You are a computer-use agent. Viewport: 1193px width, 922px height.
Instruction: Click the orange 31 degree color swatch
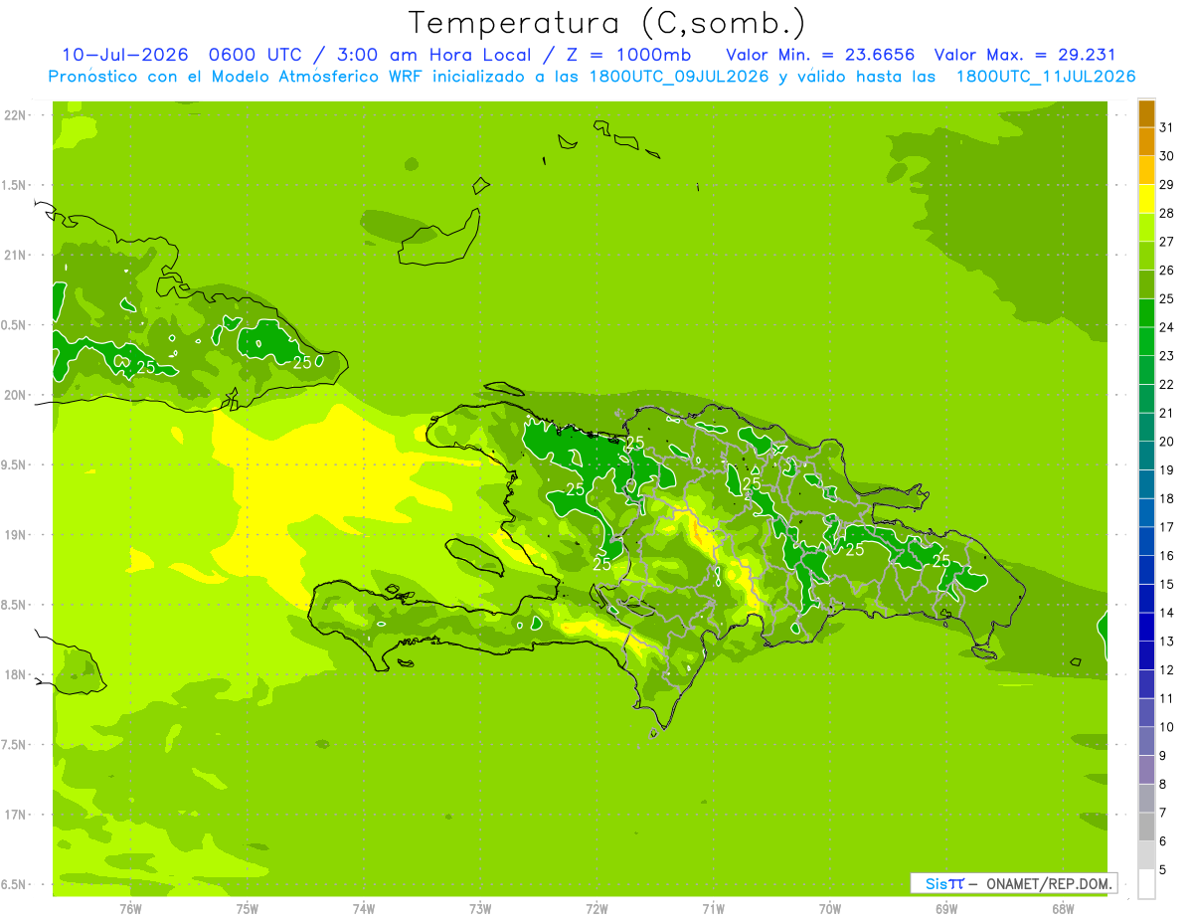pyautogui.click(x=1146, y=113)
